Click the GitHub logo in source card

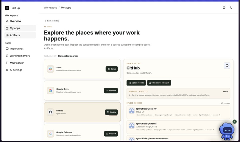[x=51, y=112]
